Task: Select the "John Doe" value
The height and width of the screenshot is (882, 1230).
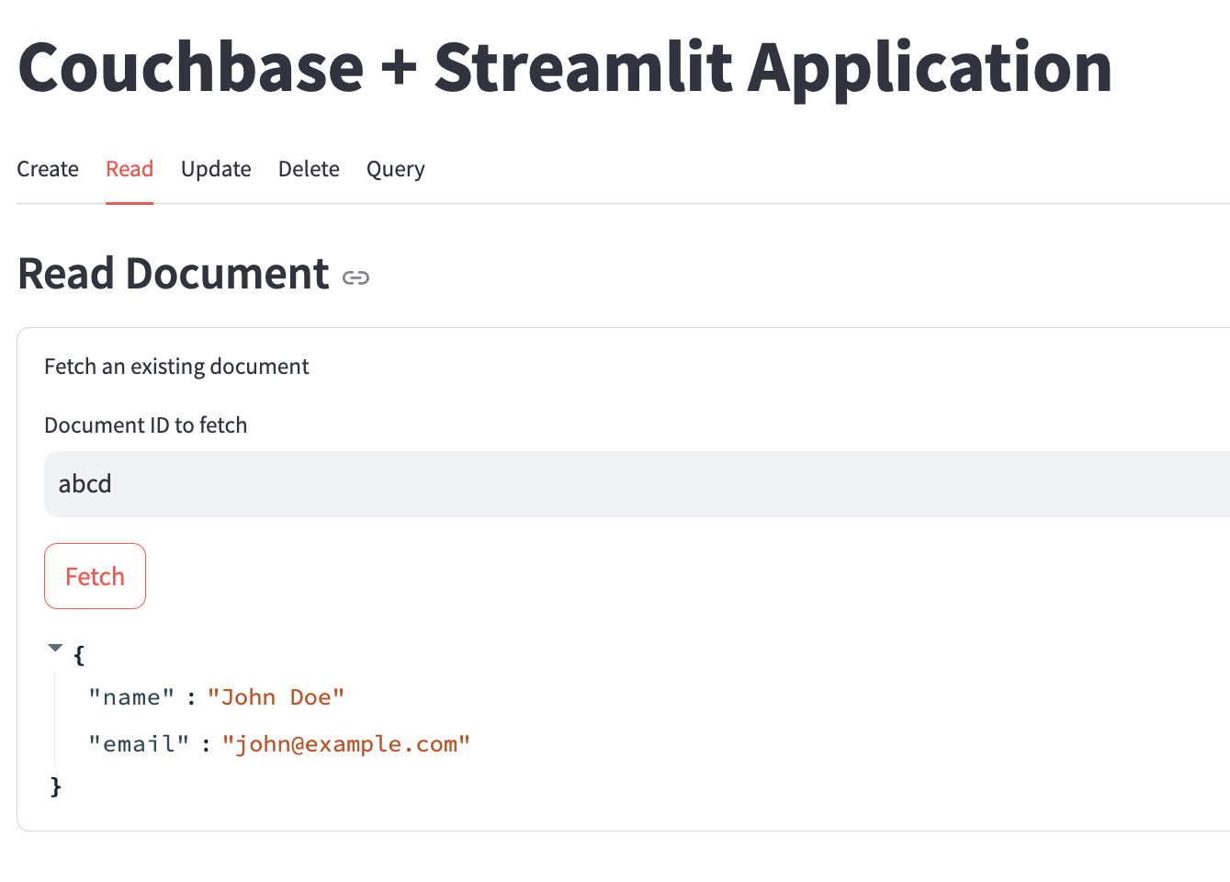Action: pos(276,697)
